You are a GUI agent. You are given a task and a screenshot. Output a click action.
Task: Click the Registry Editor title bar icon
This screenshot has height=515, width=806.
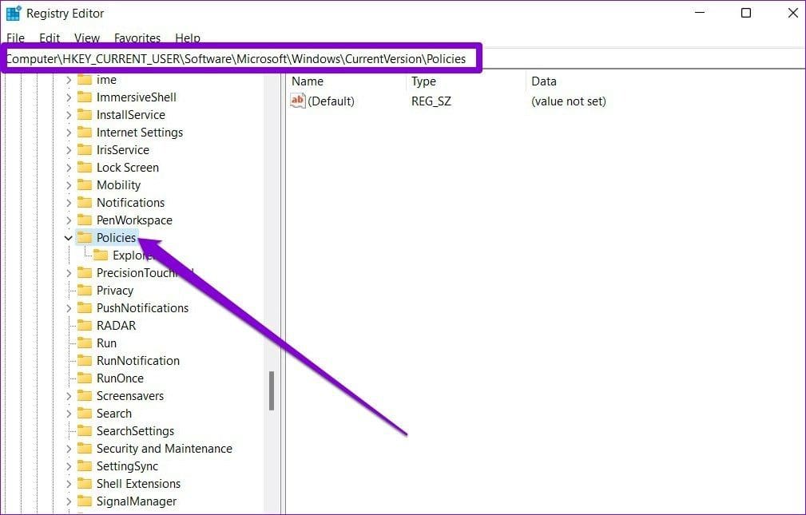[14, 14]
